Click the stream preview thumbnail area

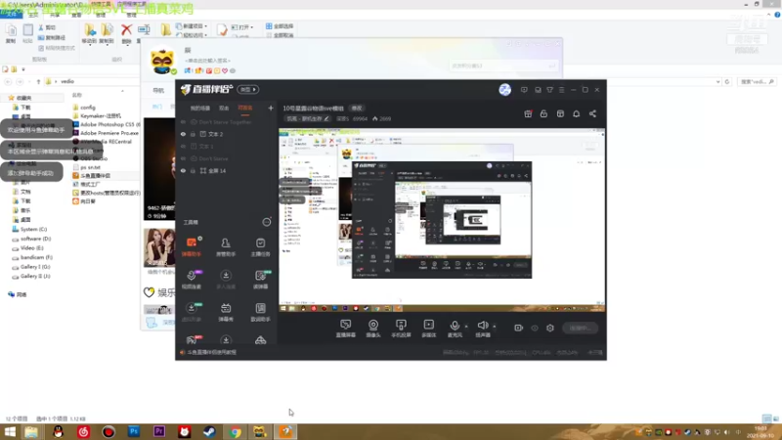pyautogui.click(x=442, y=221)
